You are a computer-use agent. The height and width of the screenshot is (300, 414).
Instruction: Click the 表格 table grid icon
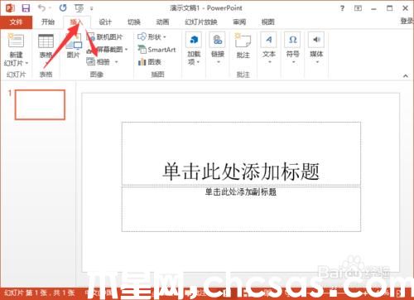[46, 41]
